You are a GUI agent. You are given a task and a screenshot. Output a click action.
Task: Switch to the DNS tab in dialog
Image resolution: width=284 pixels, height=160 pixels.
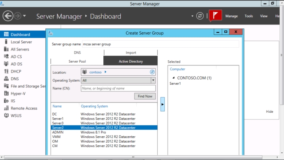[x=77, y=53]
